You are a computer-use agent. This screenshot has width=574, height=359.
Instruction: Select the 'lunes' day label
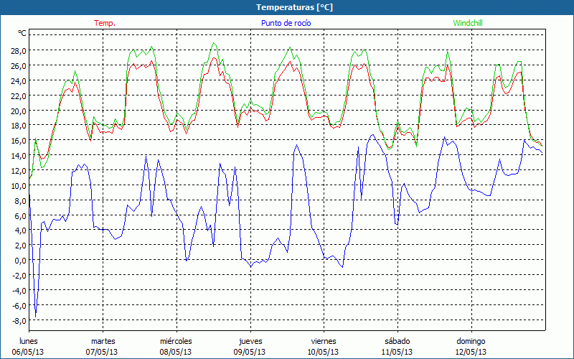[x=29, y=341]
